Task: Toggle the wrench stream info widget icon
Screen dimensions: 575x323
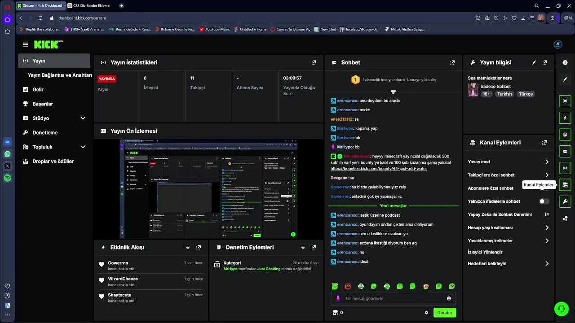Action: tap(565, 201)
